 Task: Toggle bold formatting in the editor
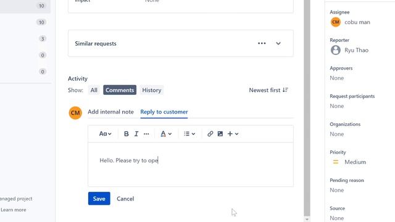pyautogui.click(x=126, y=134)
